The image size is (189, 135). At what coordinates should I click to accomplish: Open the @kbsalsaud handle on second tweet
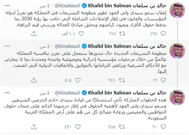[67, 46]
